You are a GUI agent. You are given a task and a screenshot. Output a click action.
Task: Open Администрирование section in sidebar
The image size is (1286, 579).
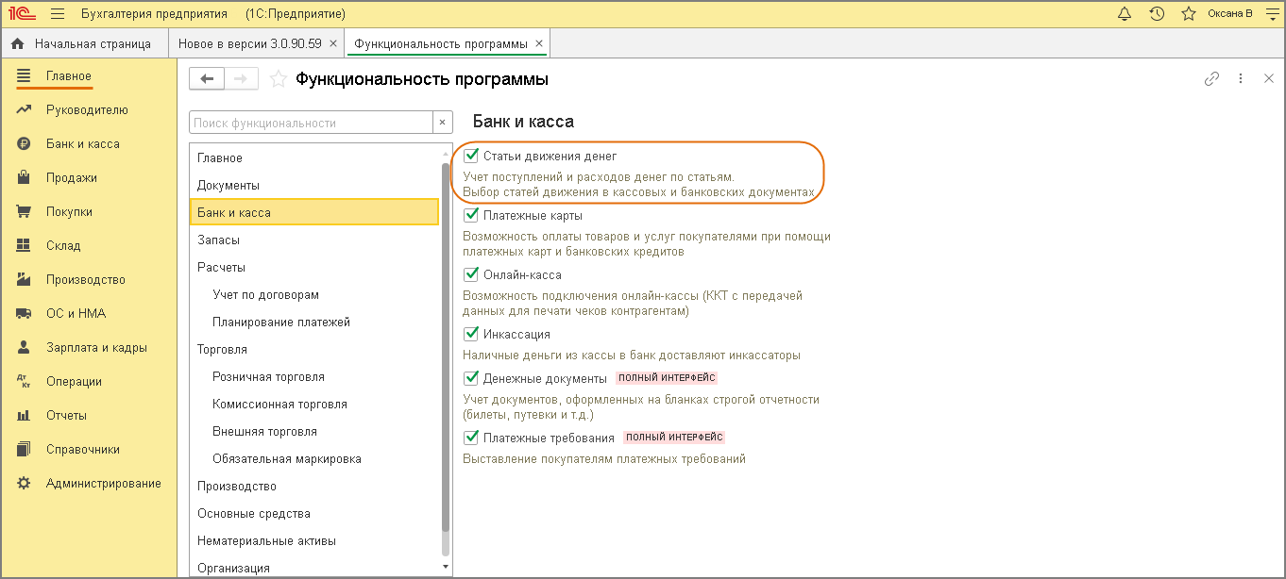pos(89,483)
